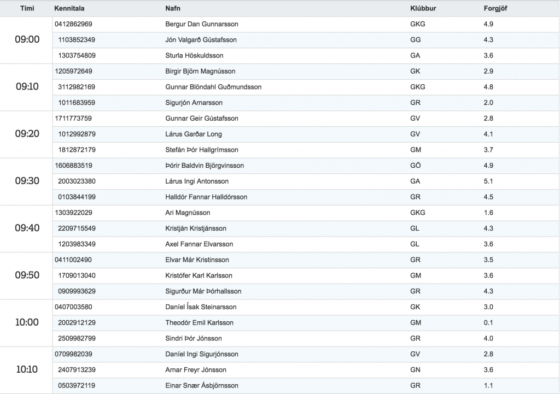The width and height of the screenshot is (560, 394).
Task: Click player name Einar Snær Ásbjörnsson
Action: click(202, 385)
